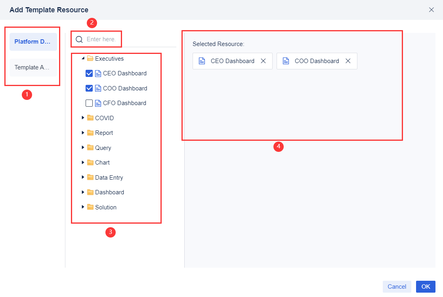
Task: Expand the Data Entry folder
Action: [82, 177]
